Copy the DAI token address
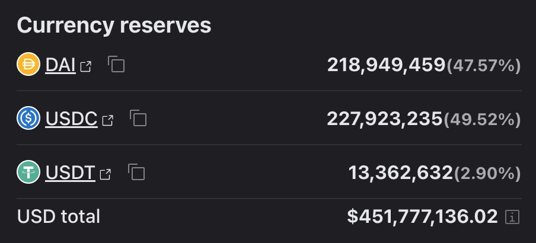 [116, 65]
